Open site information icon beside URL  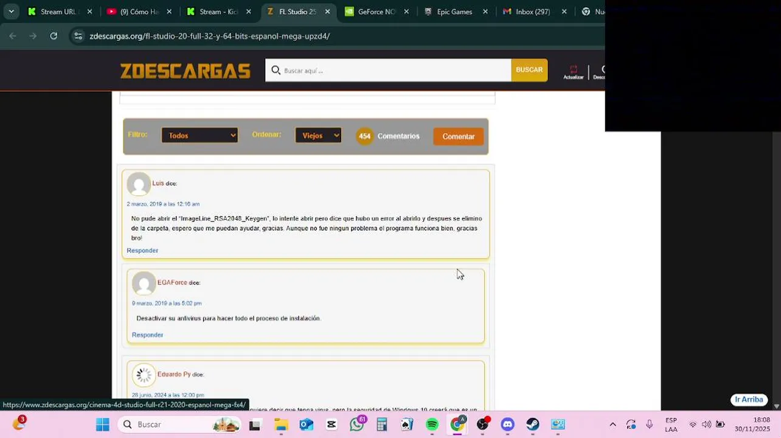click(x=78, y=36)
